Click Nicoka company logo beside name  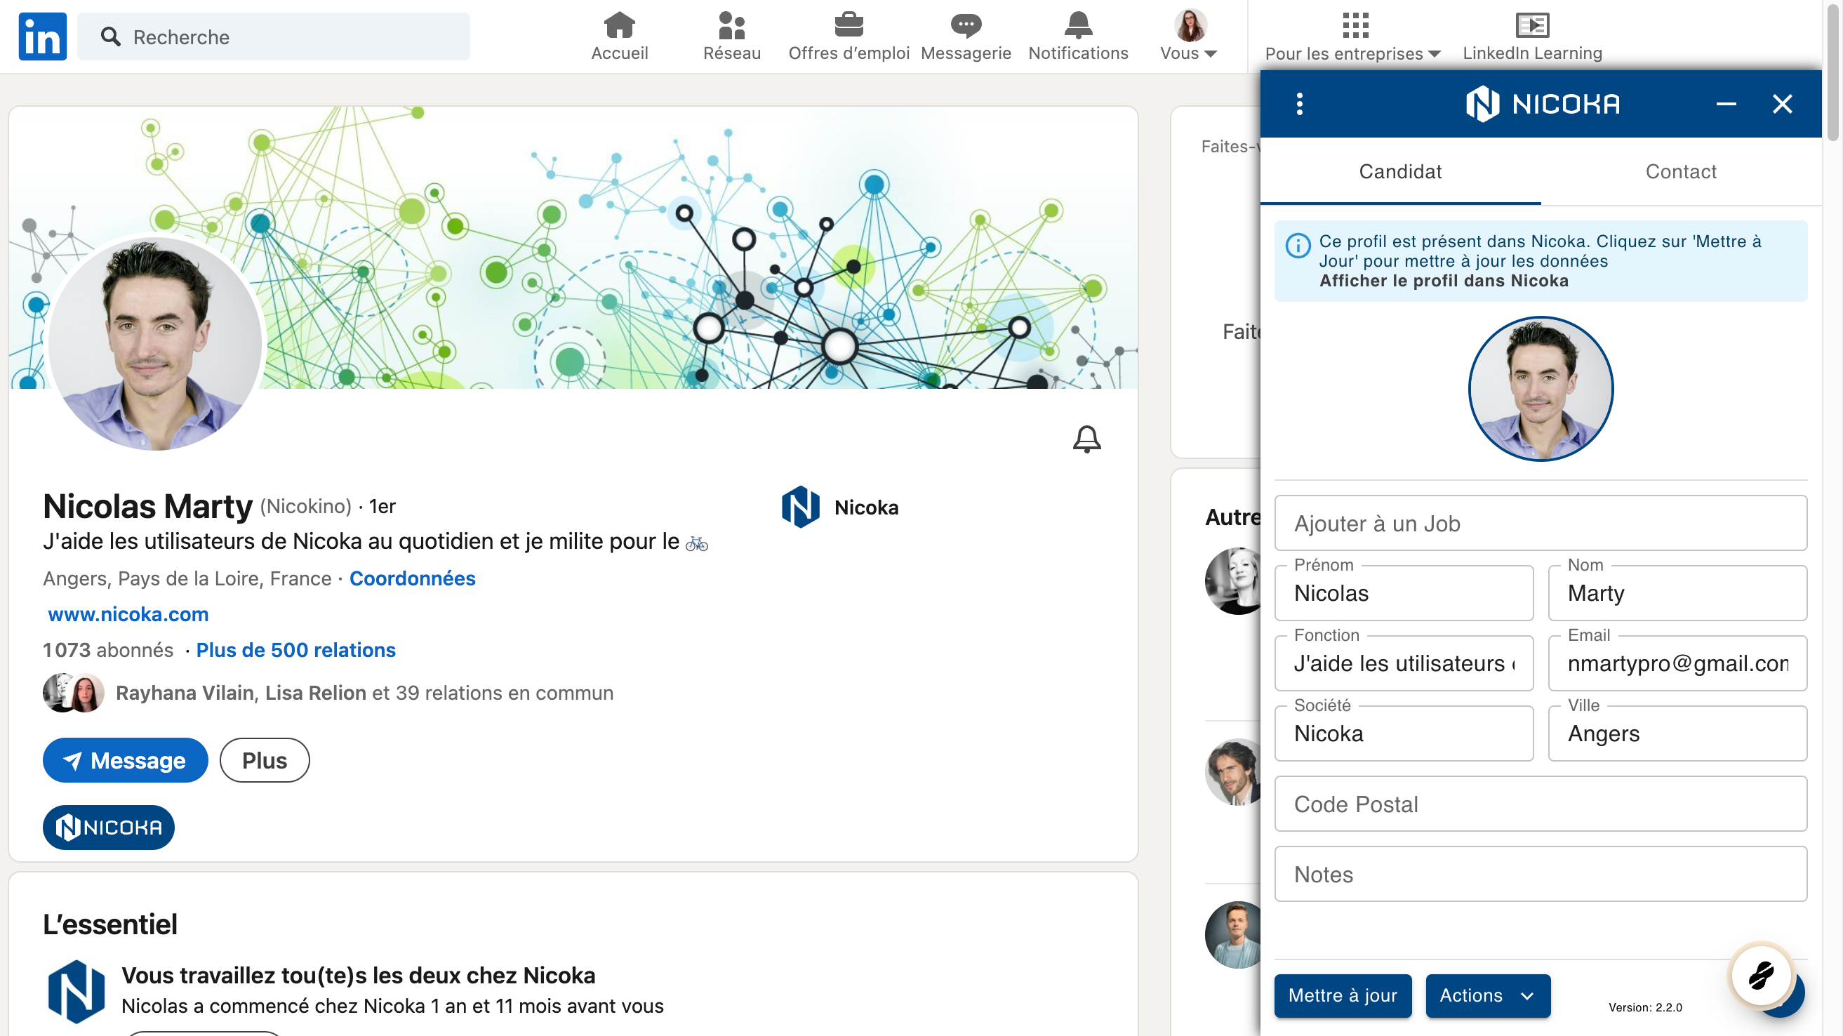tap(800, 507)
